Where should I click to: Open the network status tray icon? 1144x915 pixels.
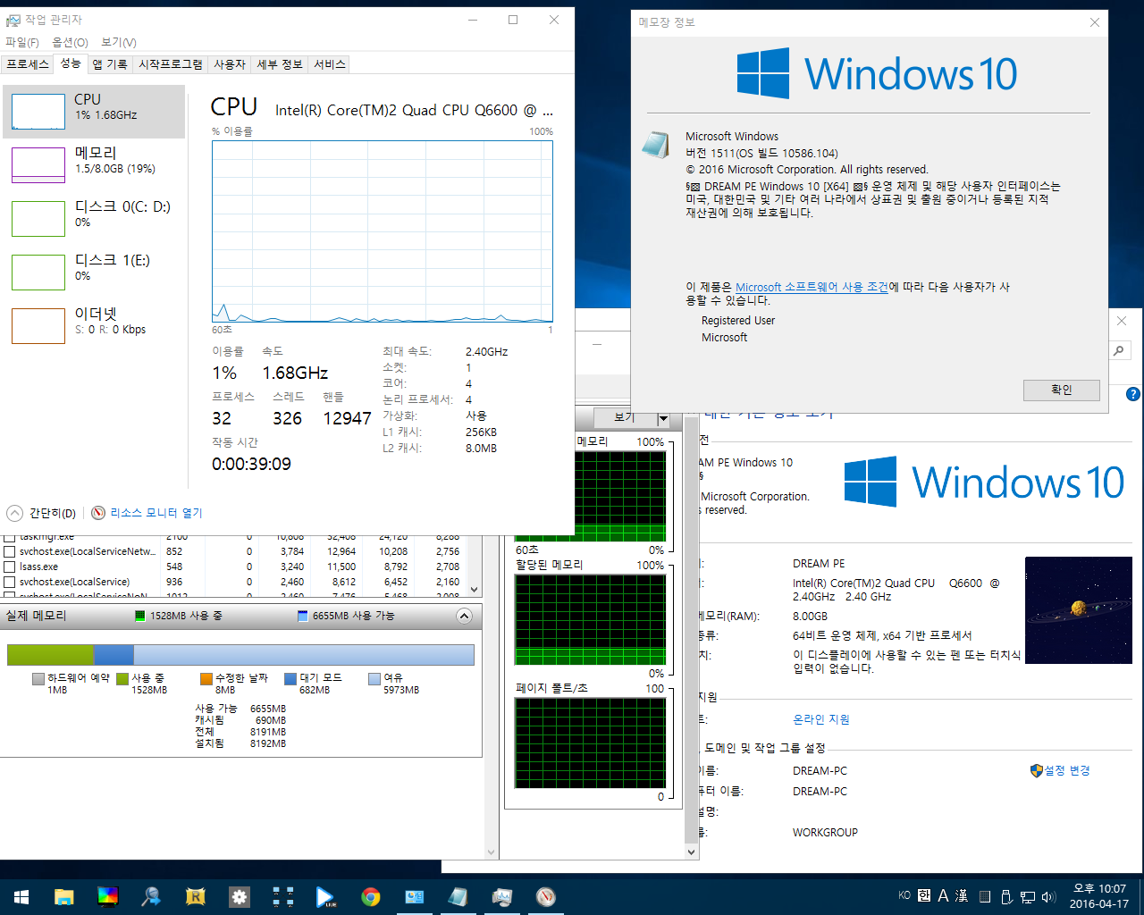point(1028,896)
